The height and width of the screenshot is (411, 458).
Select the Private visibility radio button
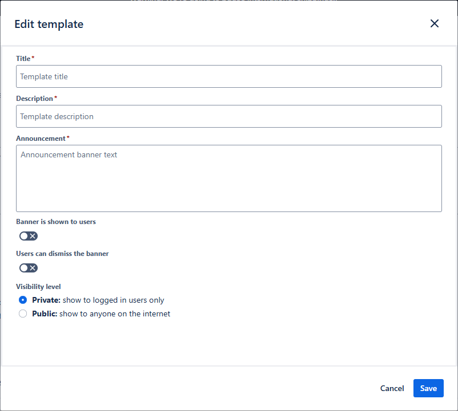coord(23,300)
